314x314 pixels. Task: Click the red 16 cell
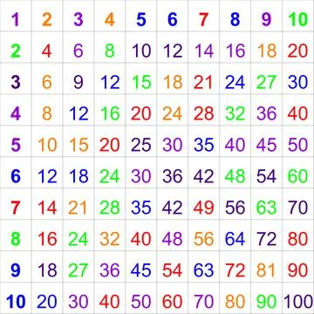tap(47, 239)
